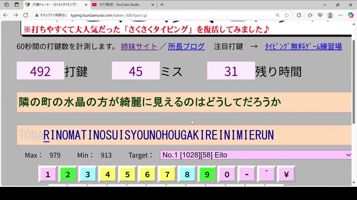Viewport: 357px width, 200px height.
Task: Open the 所長ブログ link
Action: [x=186, y=46]
